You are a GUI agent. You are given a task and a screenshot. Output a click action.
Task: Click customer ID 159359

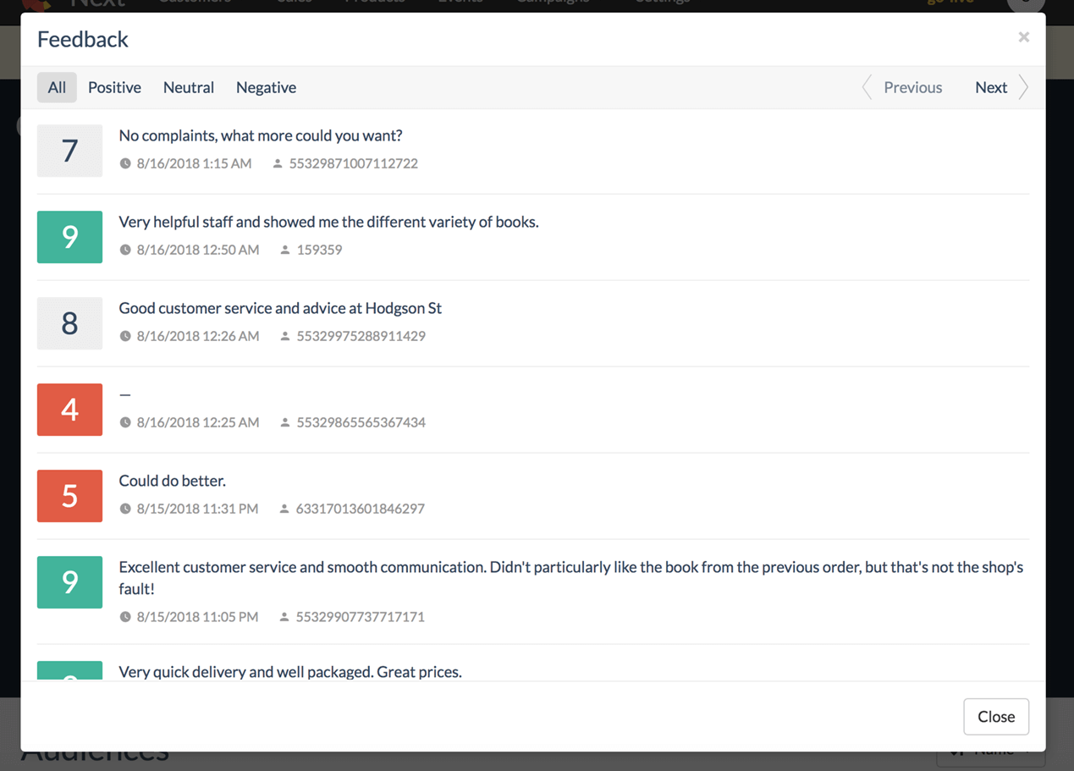coord(320,250)
